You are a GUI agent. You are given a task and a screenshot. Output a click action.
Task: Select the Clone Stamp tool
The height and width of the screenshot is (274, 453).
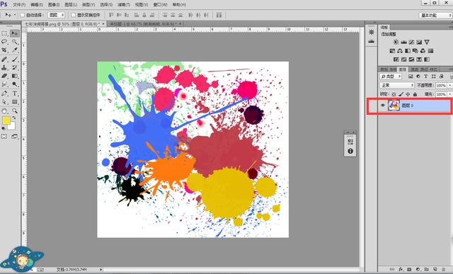click(x=4, y=68)
